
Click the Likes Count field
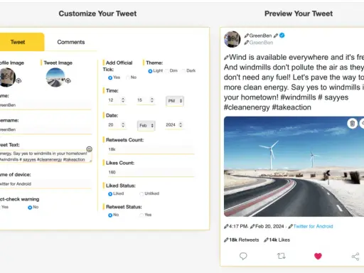tap(151, 172)
